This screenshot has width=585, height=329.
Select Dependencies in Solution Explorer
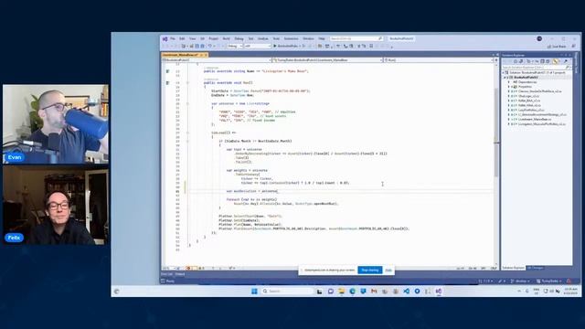527,82
